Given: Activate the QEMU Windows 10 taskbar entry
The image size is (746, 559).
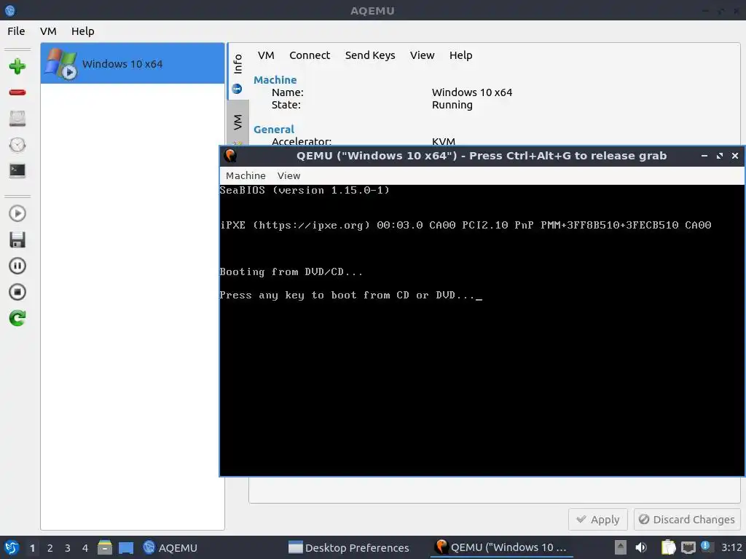Looking at the screenshot, I should click(x=501, y=547).
